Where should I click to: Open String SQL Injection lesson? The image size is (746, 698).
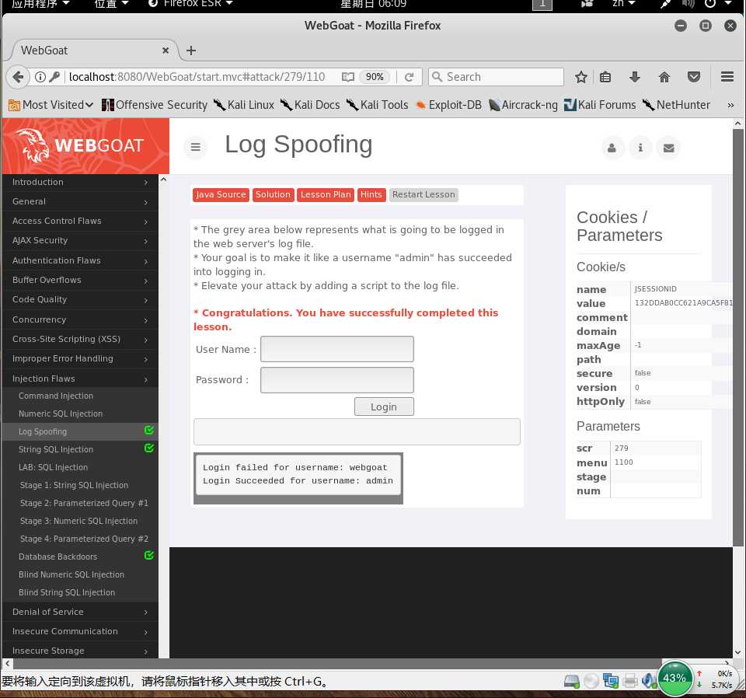coord(80,449)
